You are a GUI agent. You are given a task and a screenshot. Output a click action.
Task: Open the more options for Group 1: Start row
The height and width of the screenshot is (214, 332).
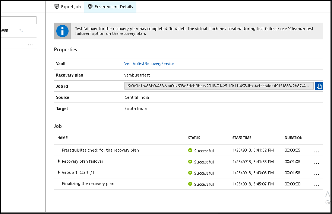tap(317, 174)
